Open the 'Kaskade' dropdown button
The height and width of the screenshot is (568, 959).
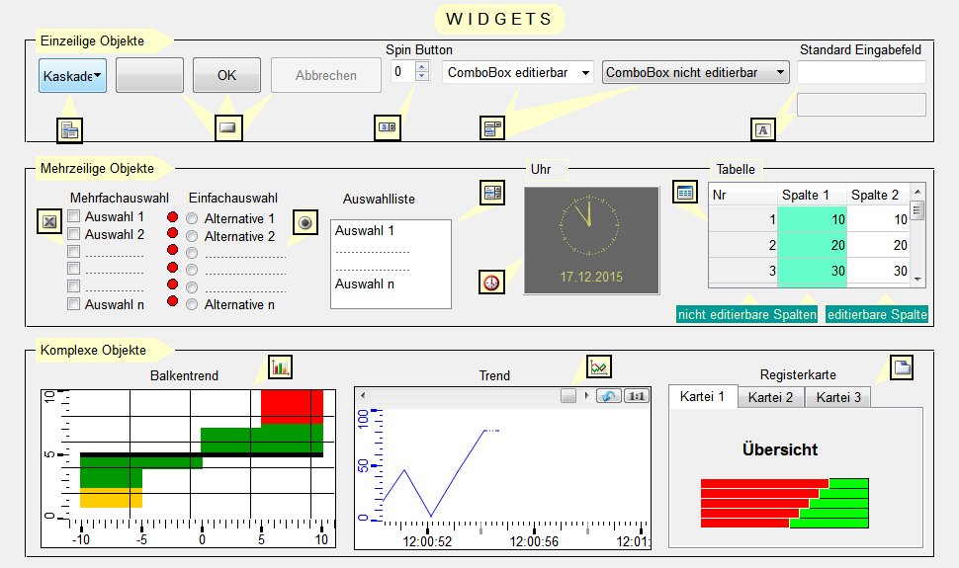pyautogui.click(x=73, y=76)
